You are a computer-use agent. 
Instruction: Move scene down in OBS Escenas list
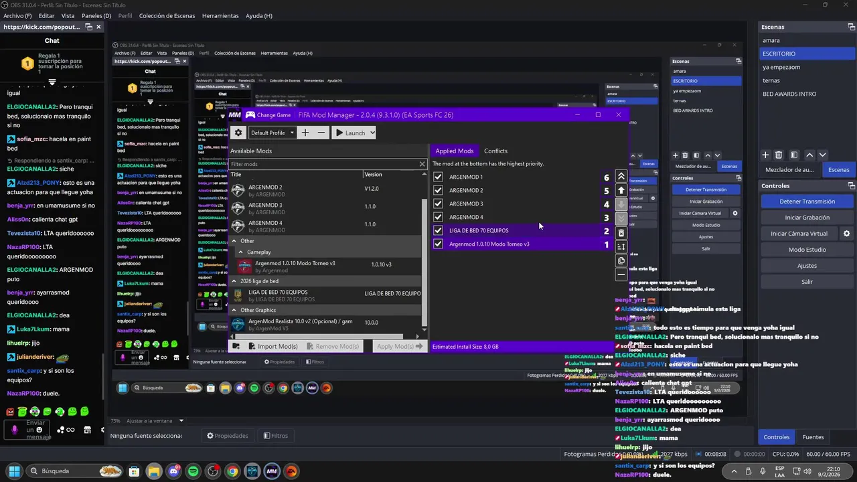click(x=823, y=155)
